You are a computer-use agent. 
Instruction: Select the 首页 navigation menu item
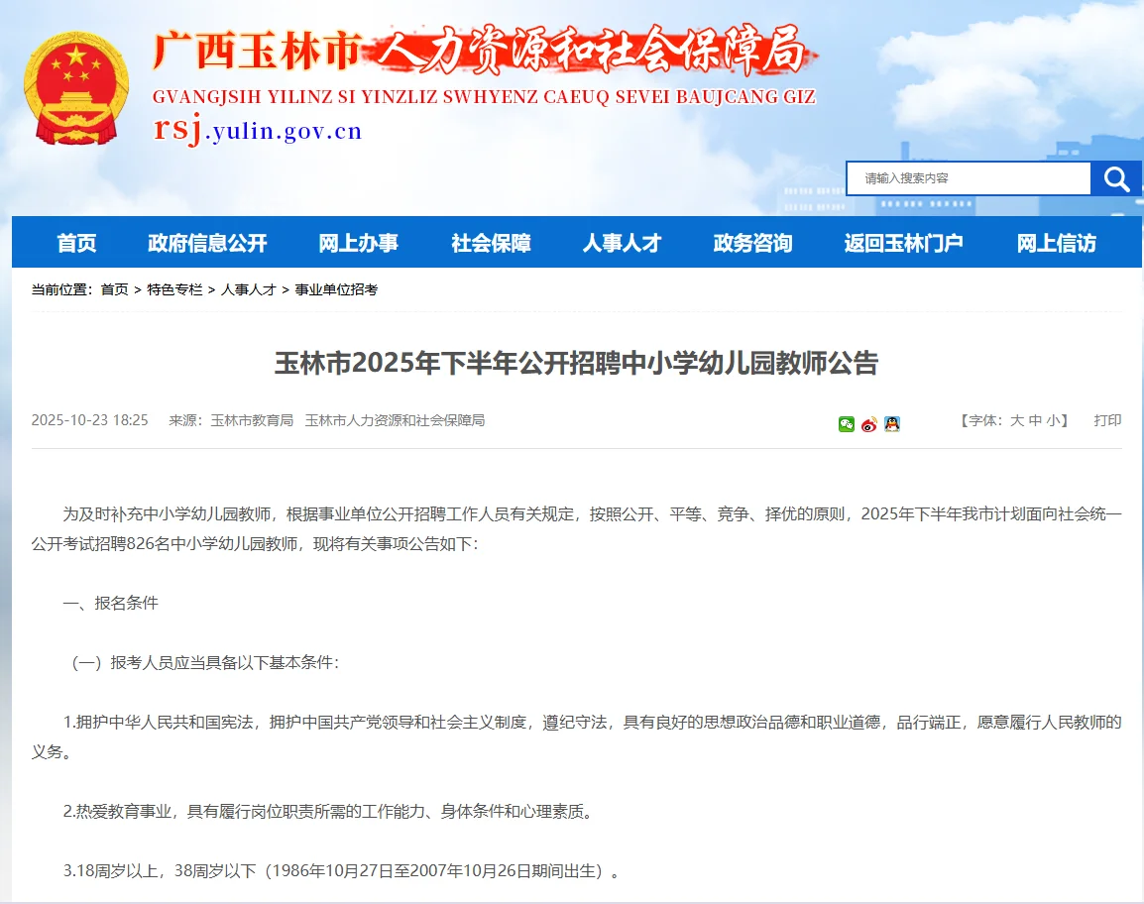click(76, 242)
